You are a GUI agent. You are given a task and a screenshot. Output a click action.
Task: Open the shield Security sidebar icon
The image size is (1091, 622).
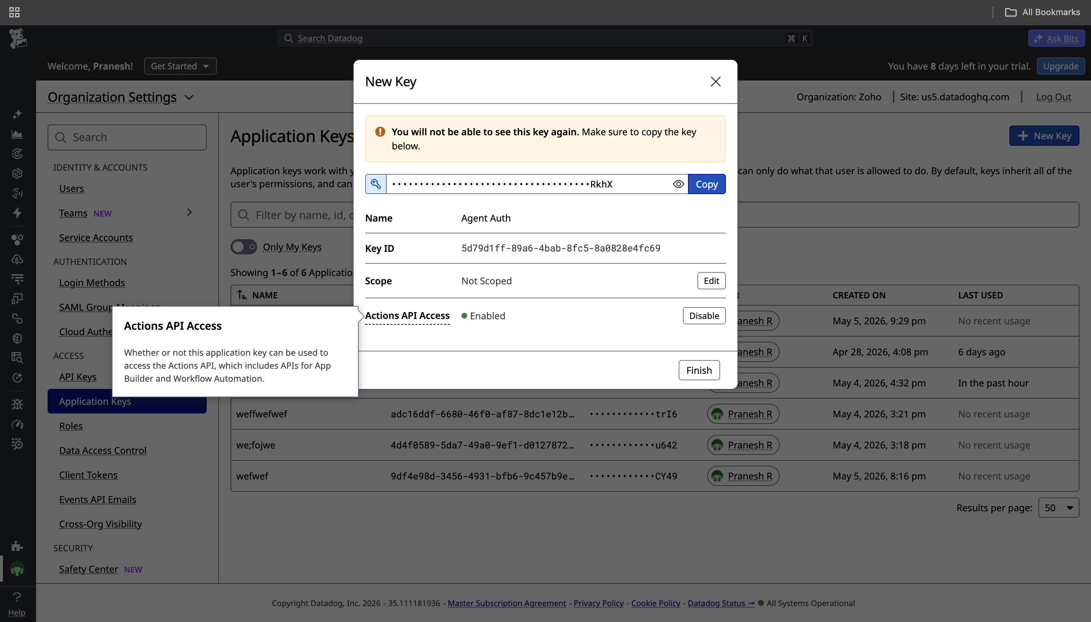tap(17, 338)
